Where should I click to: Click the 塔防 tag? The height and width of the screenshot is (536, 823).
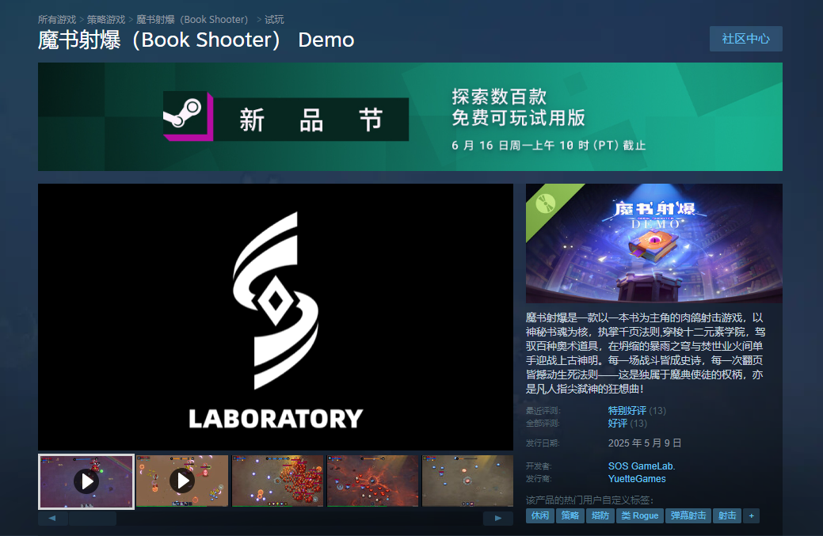pos(600,516)
